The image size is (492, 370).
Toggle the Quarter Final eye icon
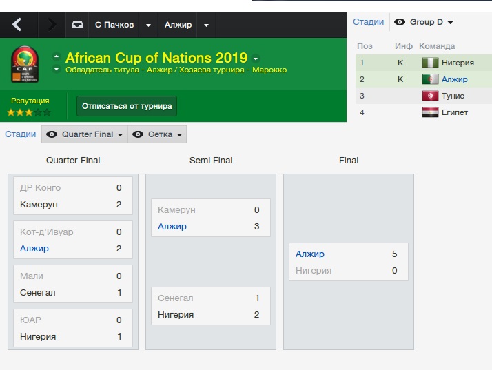52,134
